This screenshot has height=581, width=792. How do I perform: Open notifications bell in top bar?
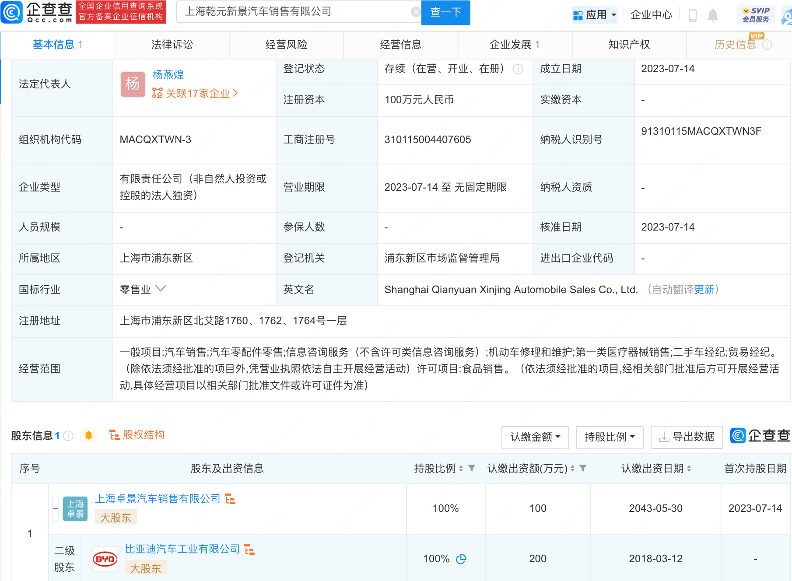pyautogui.click(x=712, y=15)
